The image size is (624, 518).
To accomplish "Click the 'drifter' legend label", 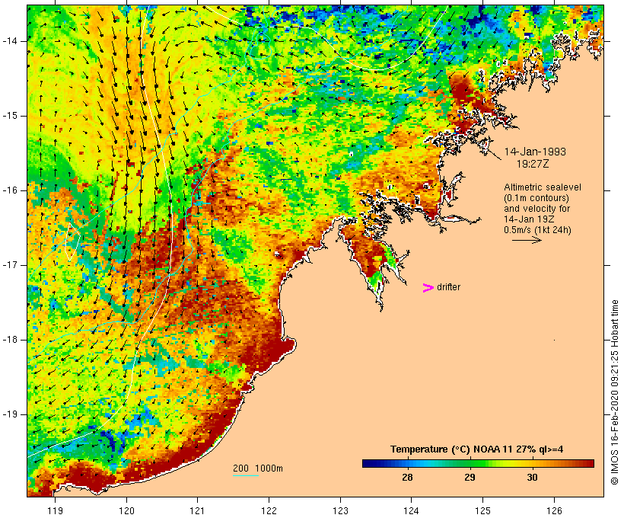I will click(448, 287).
